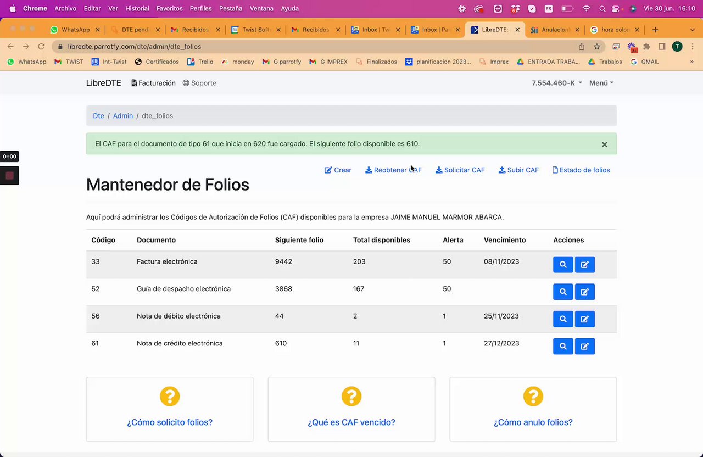
Task: Expand the 7.554.460-K company dropdown
Action: [557, 83]
